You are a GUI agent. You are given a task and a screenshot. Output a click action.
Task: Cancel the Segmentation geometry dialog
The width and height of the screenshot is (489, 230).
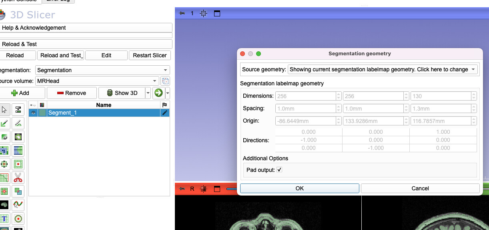click(420, 188)
